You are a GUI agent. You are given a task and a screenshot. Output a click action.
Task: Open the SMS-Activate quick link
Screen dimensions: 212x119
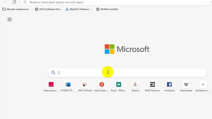click(85, 87)
